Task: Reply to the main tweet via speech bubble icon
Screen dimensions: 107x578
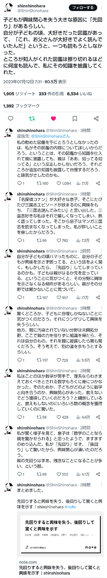Action: tap(11, 119)
